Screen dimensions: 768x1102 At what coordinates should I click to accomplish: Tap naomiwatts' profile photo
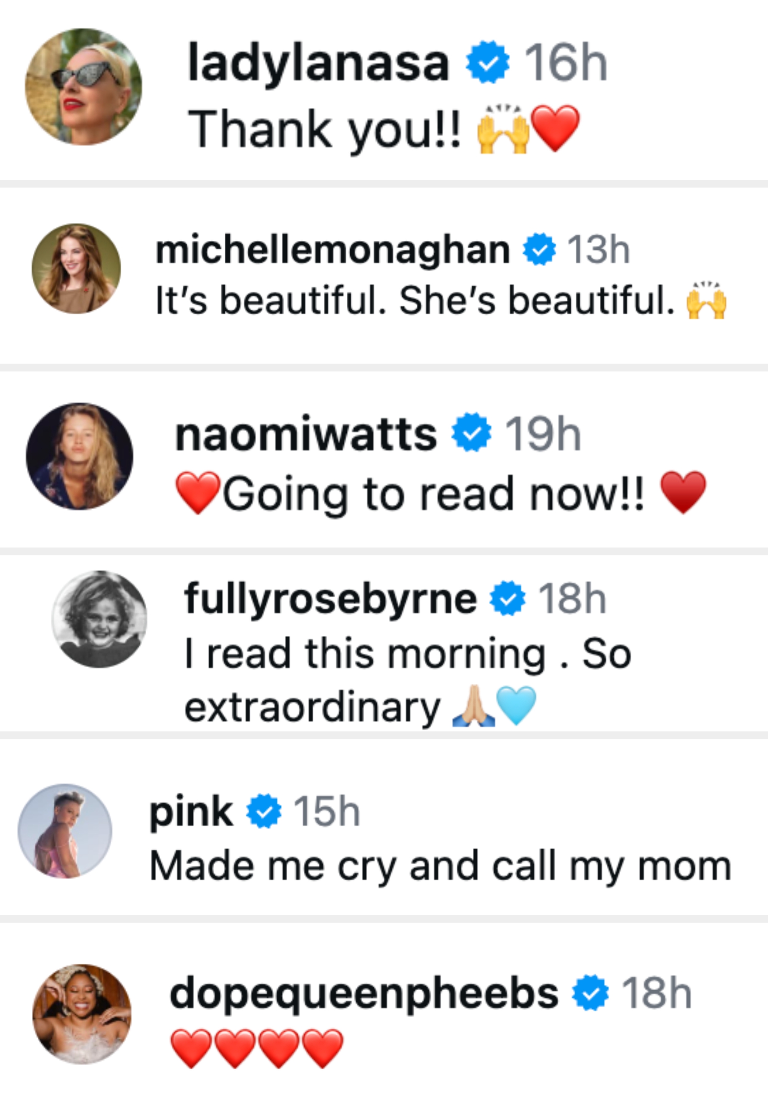coord(79,456)
